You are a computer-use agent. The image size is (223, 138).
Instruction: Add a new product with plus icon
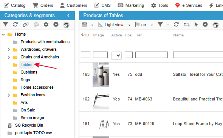point(205,25)
